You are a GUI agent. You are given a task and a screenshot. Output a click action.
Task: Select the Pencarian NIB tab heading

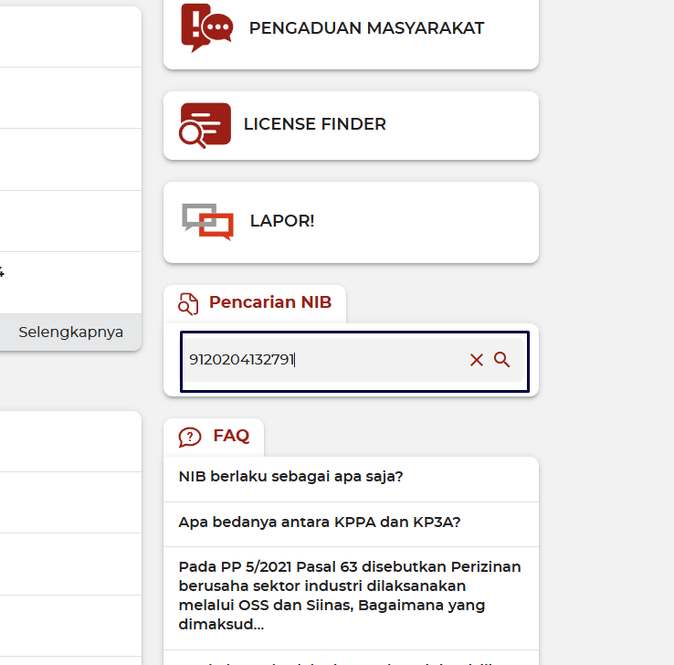[x=270, y=302]
